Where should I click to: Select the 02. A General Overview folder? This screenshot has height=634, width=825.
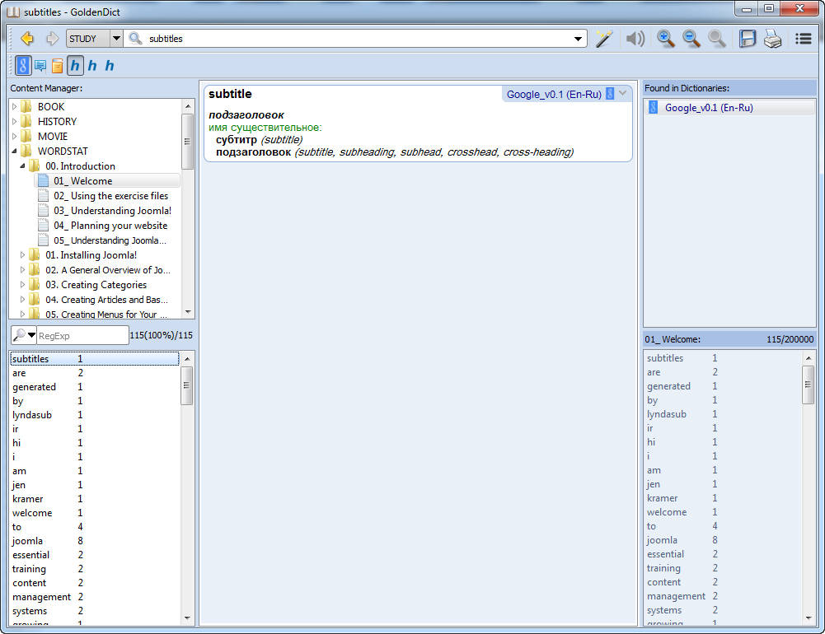[x=108, y=270]
